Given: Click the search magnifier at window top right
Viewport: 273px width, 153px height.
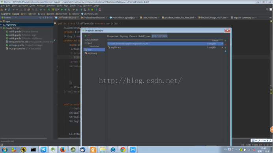Looking at the screenshot, I should [x=267, y=9].
